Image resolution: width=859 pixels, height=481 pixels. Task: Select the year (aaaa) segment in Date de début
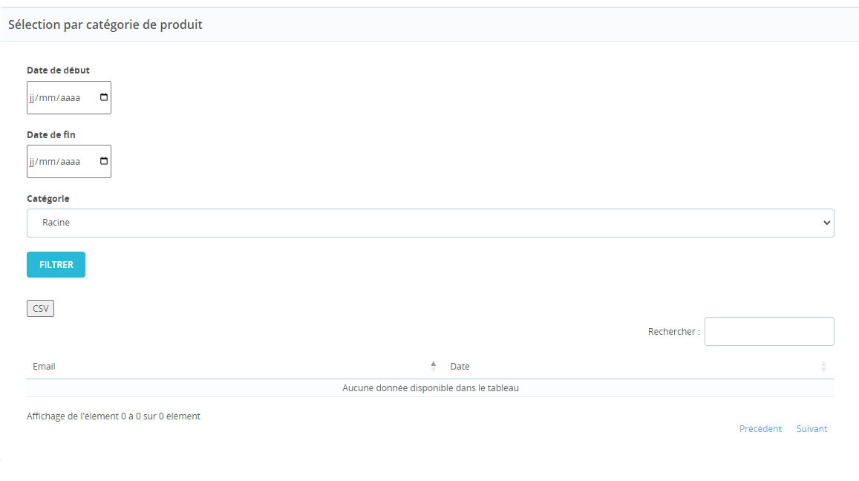tap(70, 98)
